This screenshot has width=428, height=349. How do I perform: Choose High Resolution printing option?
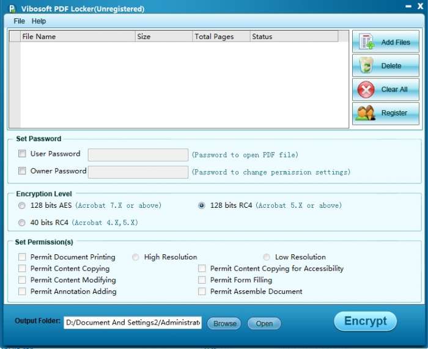(x=135, y=257)
